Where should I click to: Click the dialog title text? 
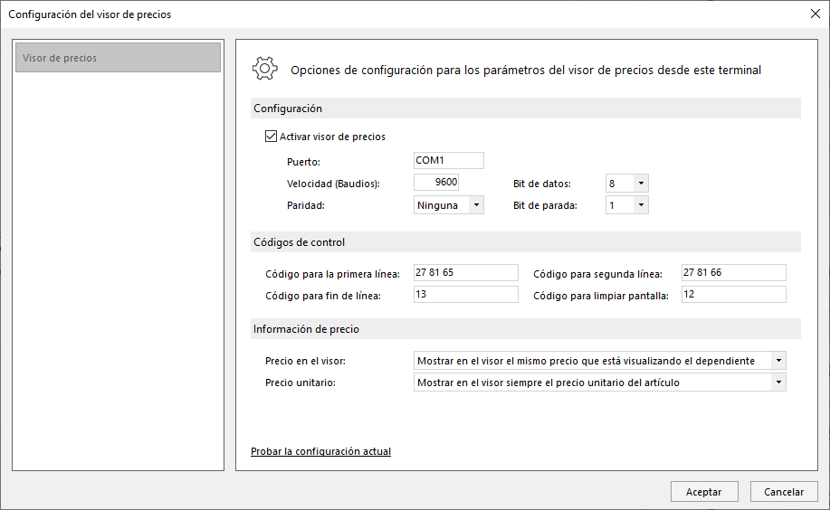click(90, 14)
